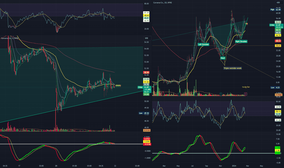The image size is (284, 168).
Task: Open USD currency selector on 5-minute chart
Action: (x=146, y=38)
